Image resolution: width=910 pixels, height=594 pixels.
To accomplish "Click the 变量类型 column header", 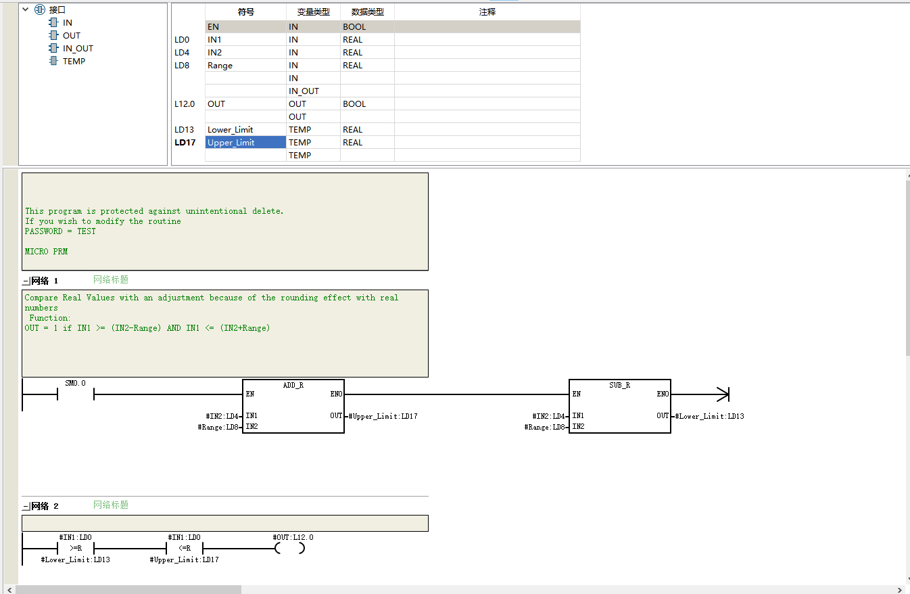I will 313,12.
